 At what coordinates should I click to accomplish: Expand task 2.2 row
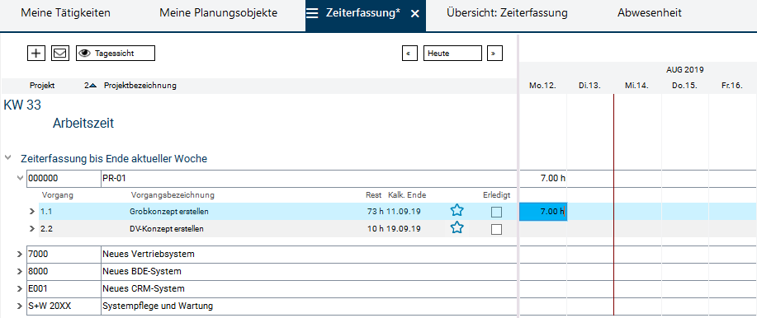coord(32,229)
